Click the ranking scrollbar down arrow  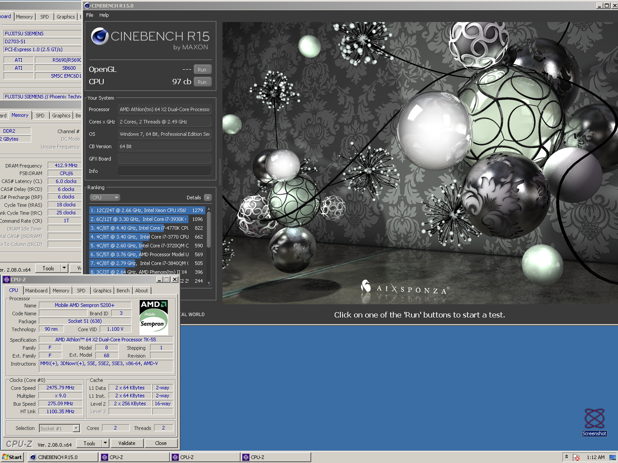pos(209,283)
